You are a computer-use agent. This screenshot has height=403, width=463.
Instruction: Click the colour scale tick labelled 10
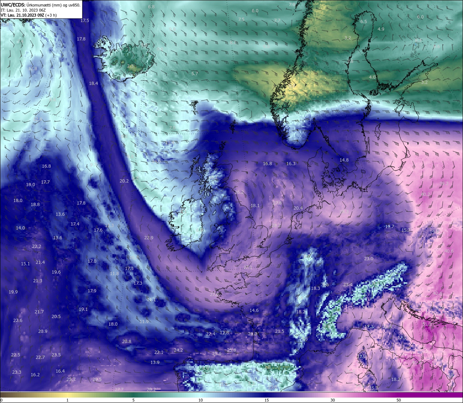pyautogui.click(x=200, y=400)
